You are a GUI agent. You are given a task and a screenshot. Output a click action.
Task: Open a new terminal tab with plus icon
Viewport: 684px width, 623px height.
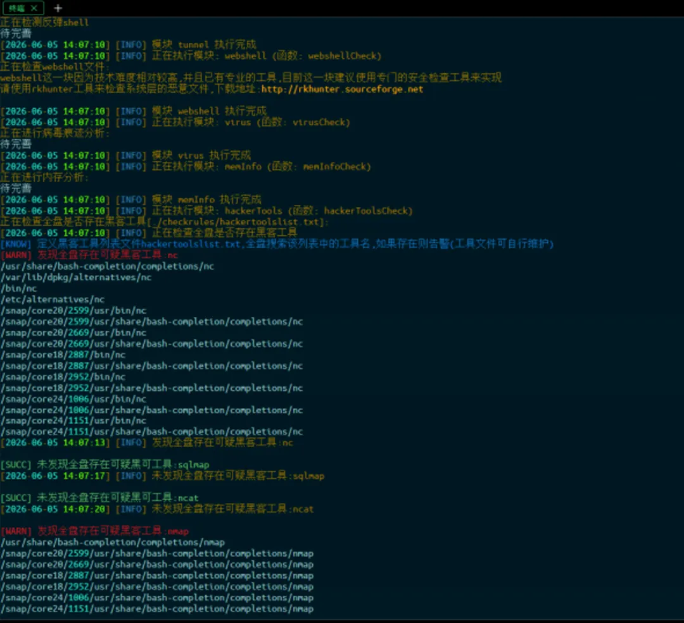pyautogui.click(x=58, y=8)
